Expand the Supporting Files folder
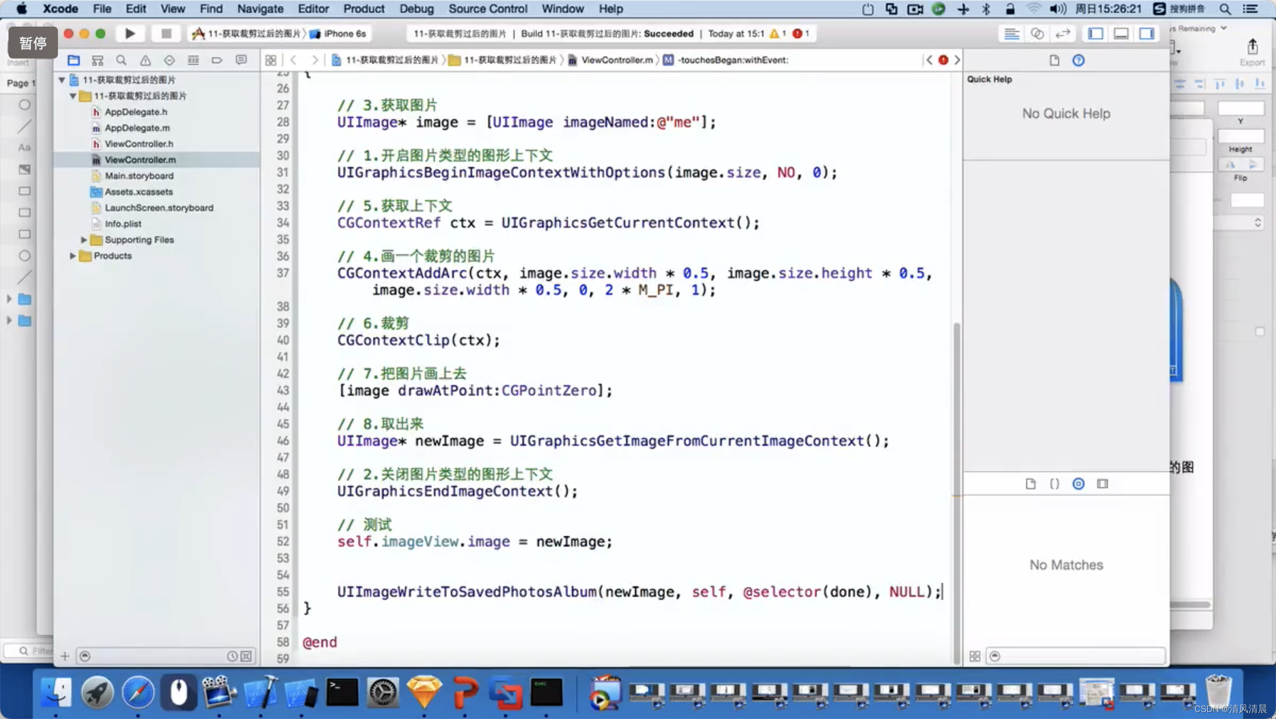The image size is (1276, 719). [x=83, y=240]
